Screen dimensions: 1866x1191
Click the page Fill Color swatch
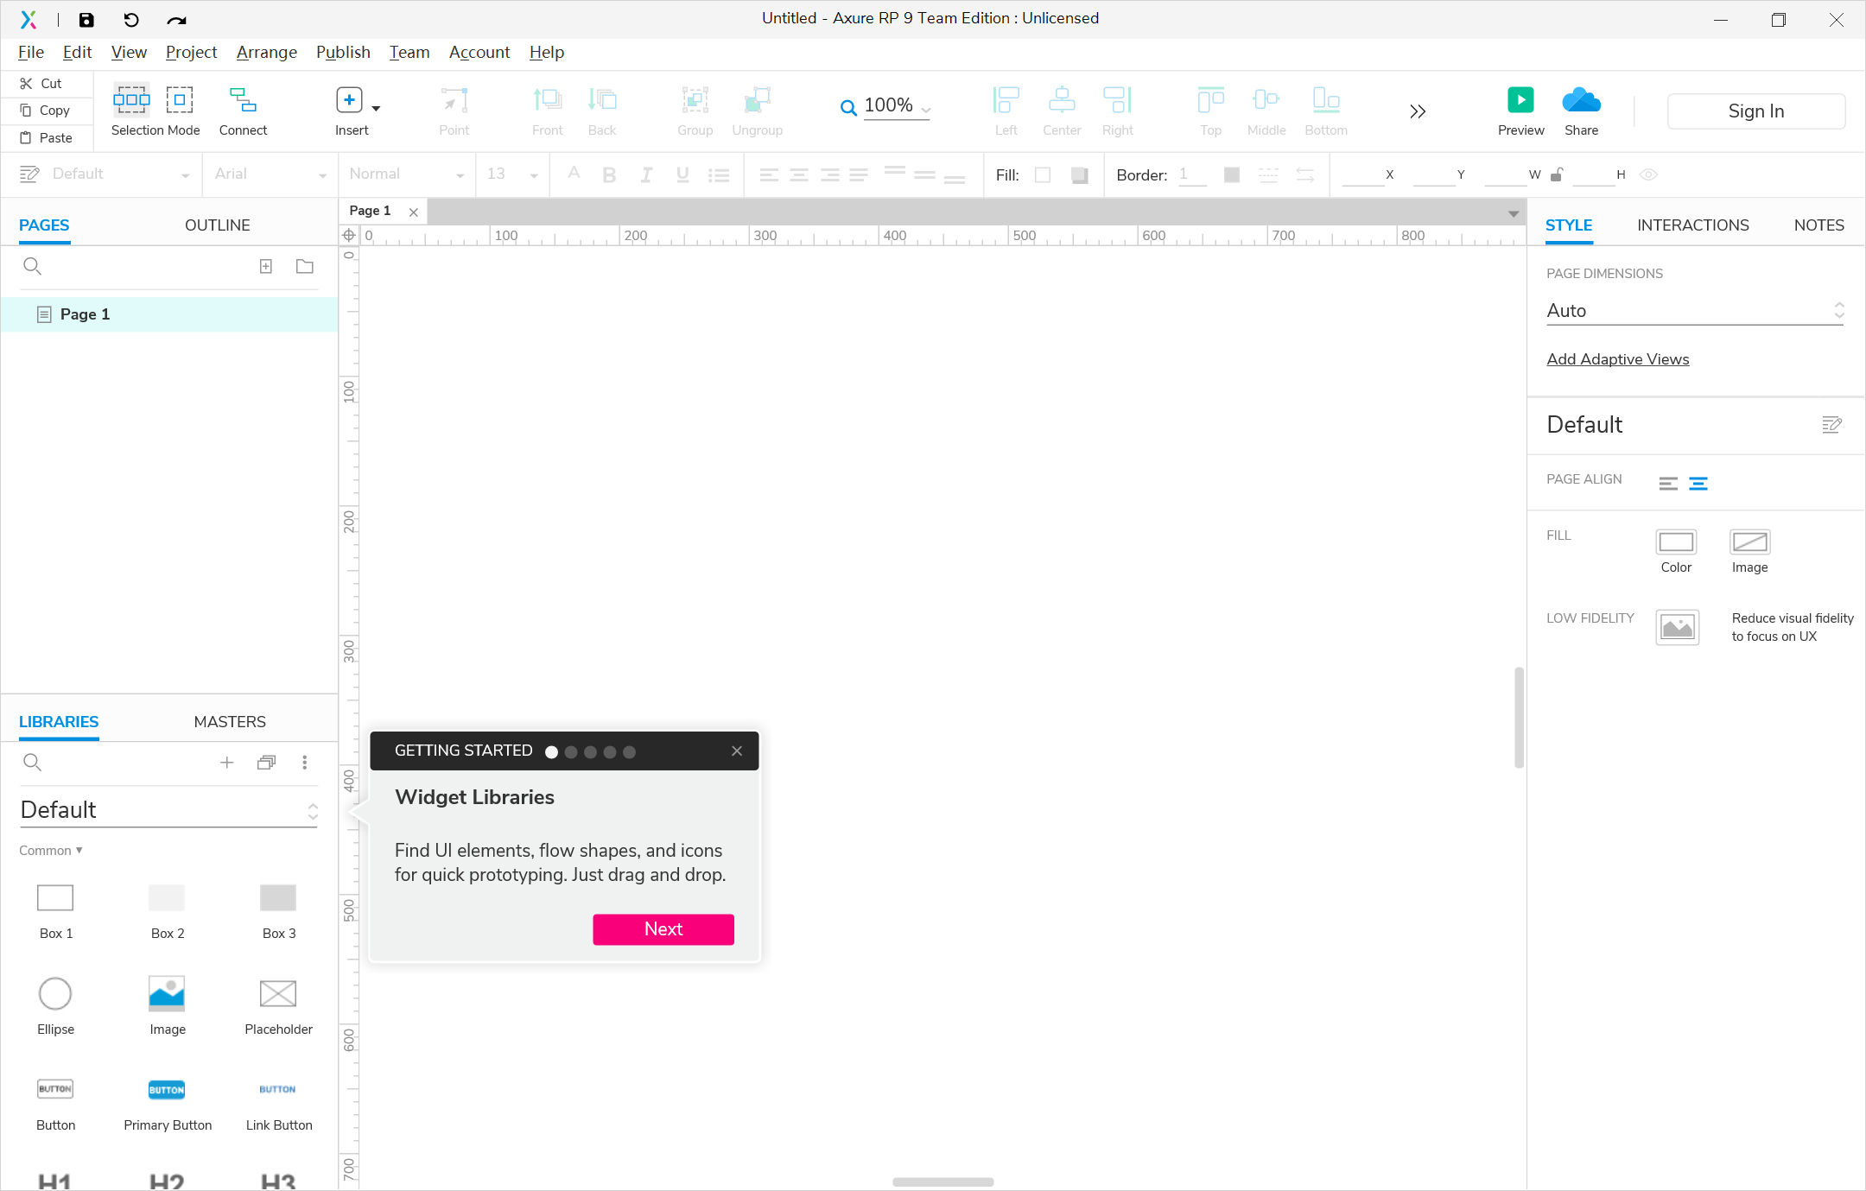pyautogui.click(x=1676, y=542)
